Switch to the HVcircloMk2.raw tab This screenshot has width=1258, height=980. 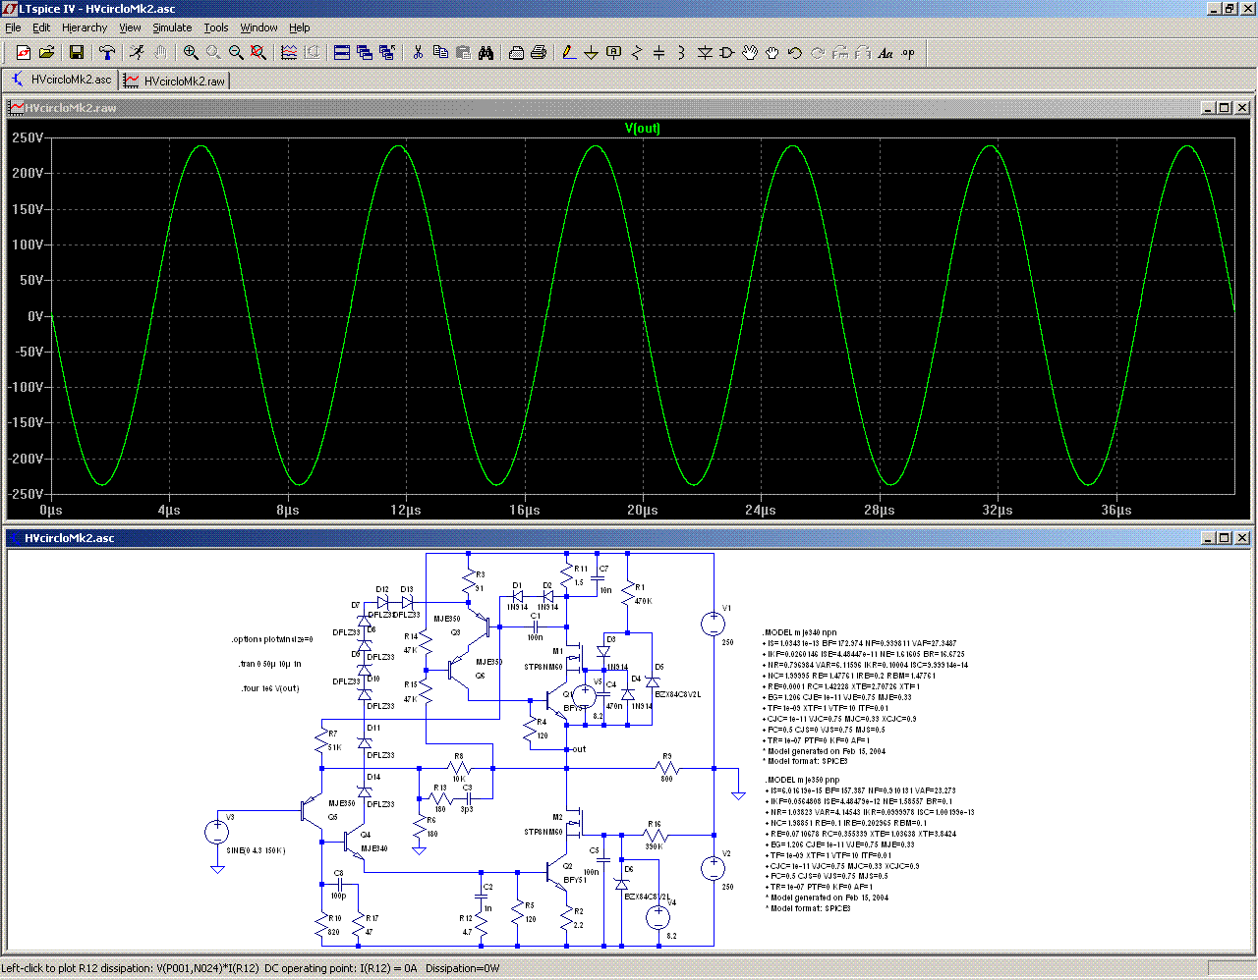[175, 81]
